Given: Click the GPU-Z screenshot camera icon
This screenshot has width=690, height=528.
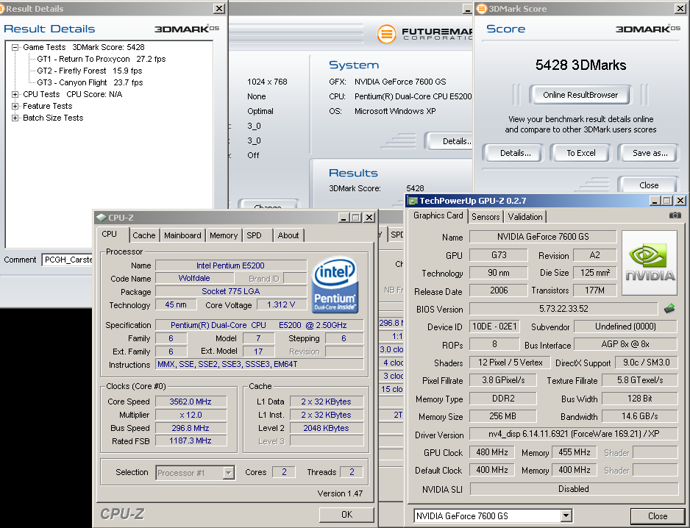Looking at the screenshot, I should tap(675, 215).
